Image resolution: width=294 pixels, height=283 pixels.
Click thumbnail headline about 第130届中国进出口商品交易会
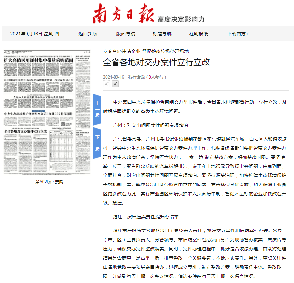tap(38, 80)
